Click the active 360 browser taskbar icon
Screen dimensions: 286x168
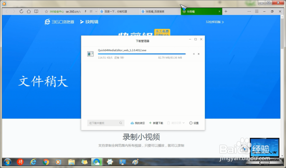(97, 162)
